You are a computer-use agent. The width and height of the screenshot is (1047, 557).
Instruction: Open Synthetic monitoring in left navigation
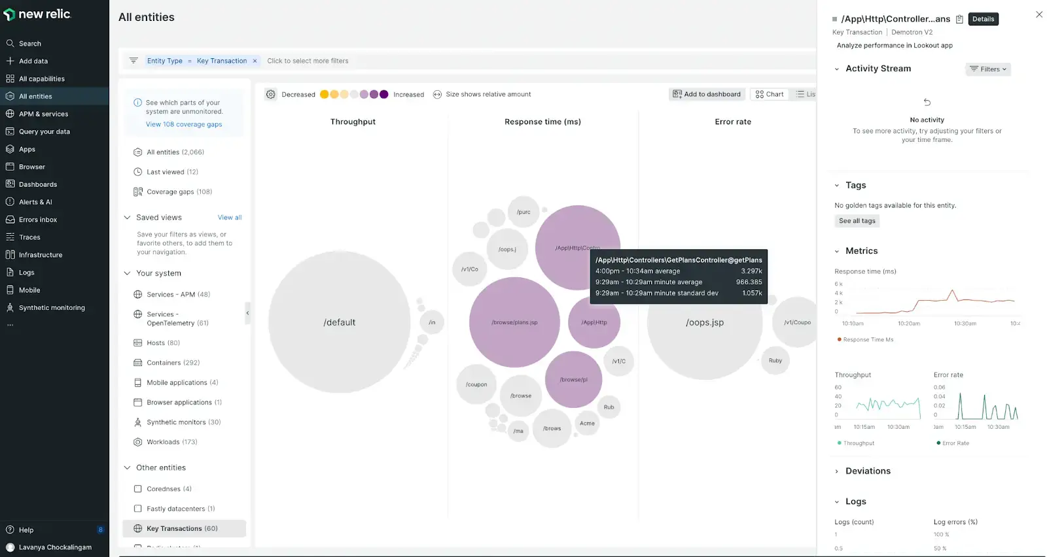point(52,308)
